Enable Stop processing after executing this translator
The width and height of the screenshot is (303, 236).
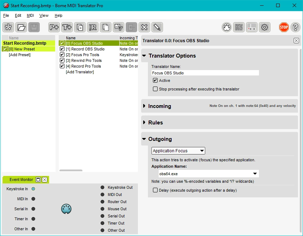[155, 89]
